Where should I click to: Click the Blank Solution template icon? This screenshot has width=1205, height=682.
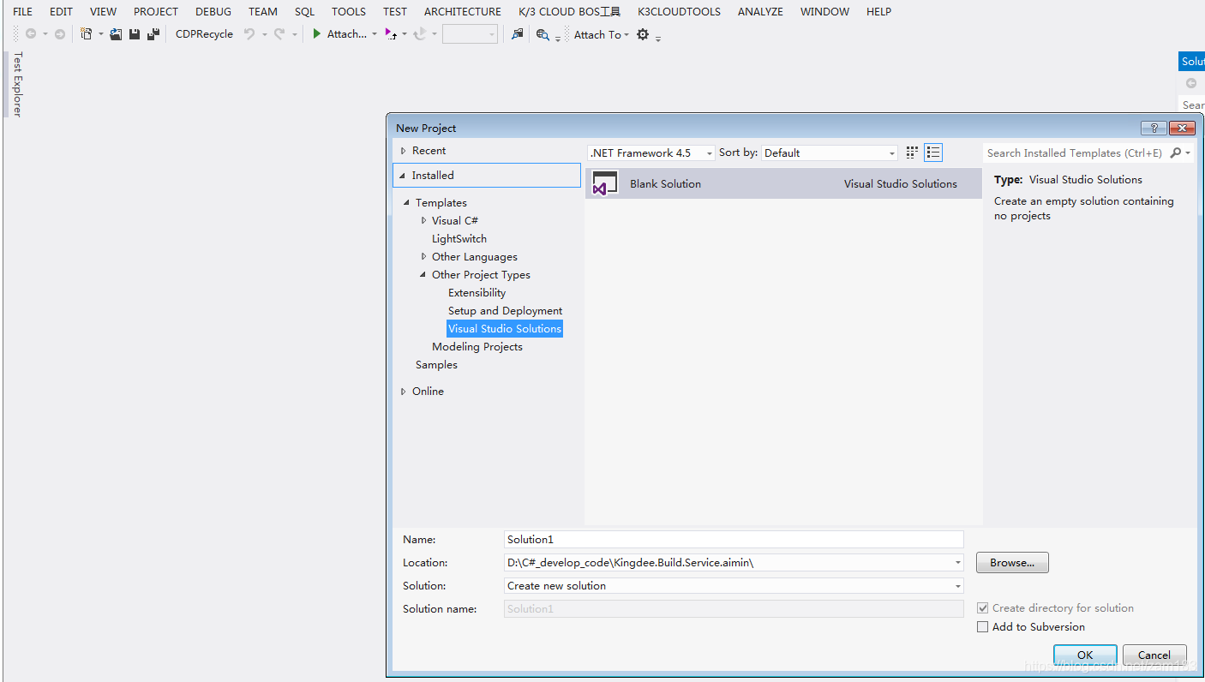point(605,183)
